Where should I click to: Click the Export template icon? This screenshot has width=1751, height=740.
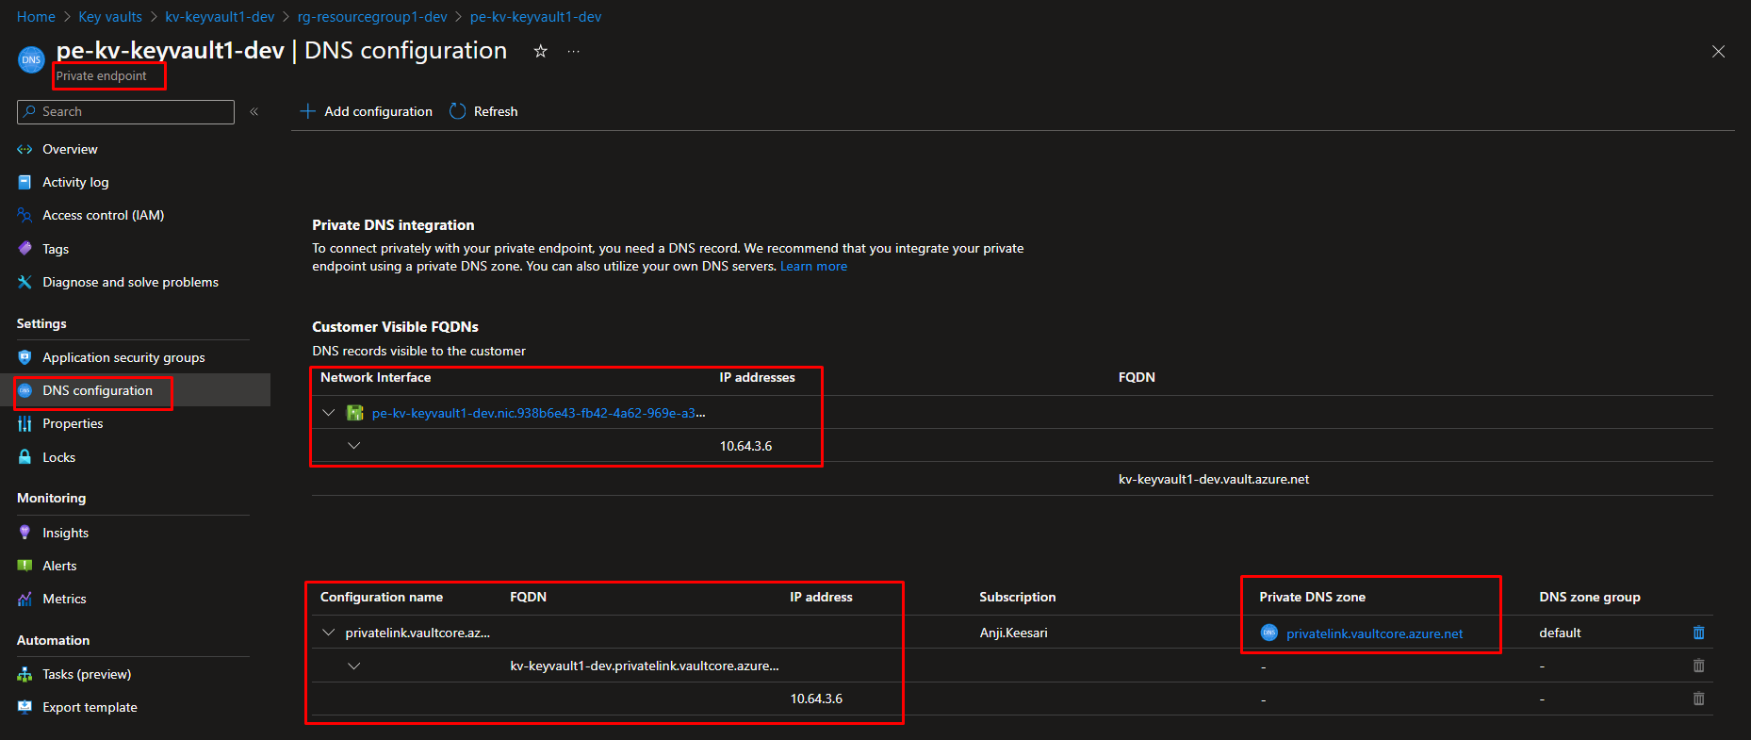pos(25,707)
